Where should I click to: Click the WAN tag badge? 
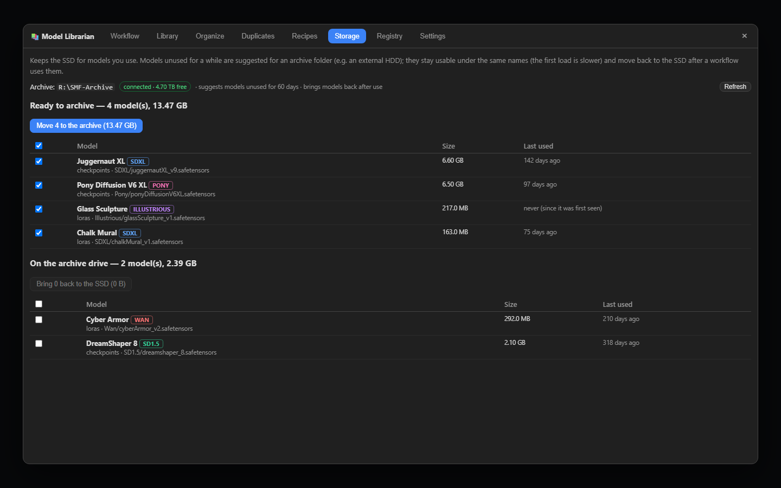(x=142, y=320)
